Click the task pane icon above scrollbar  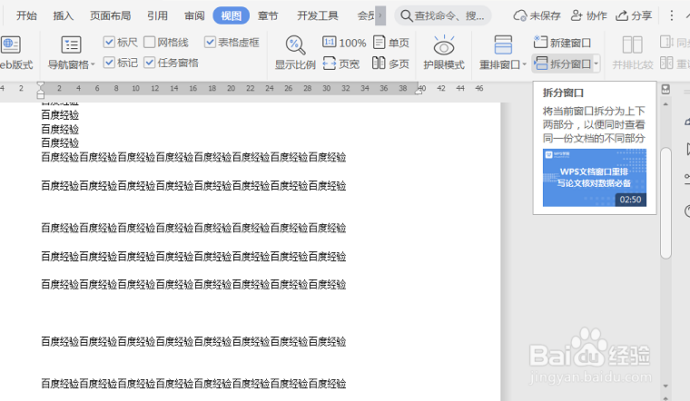[x=665, y=89]
